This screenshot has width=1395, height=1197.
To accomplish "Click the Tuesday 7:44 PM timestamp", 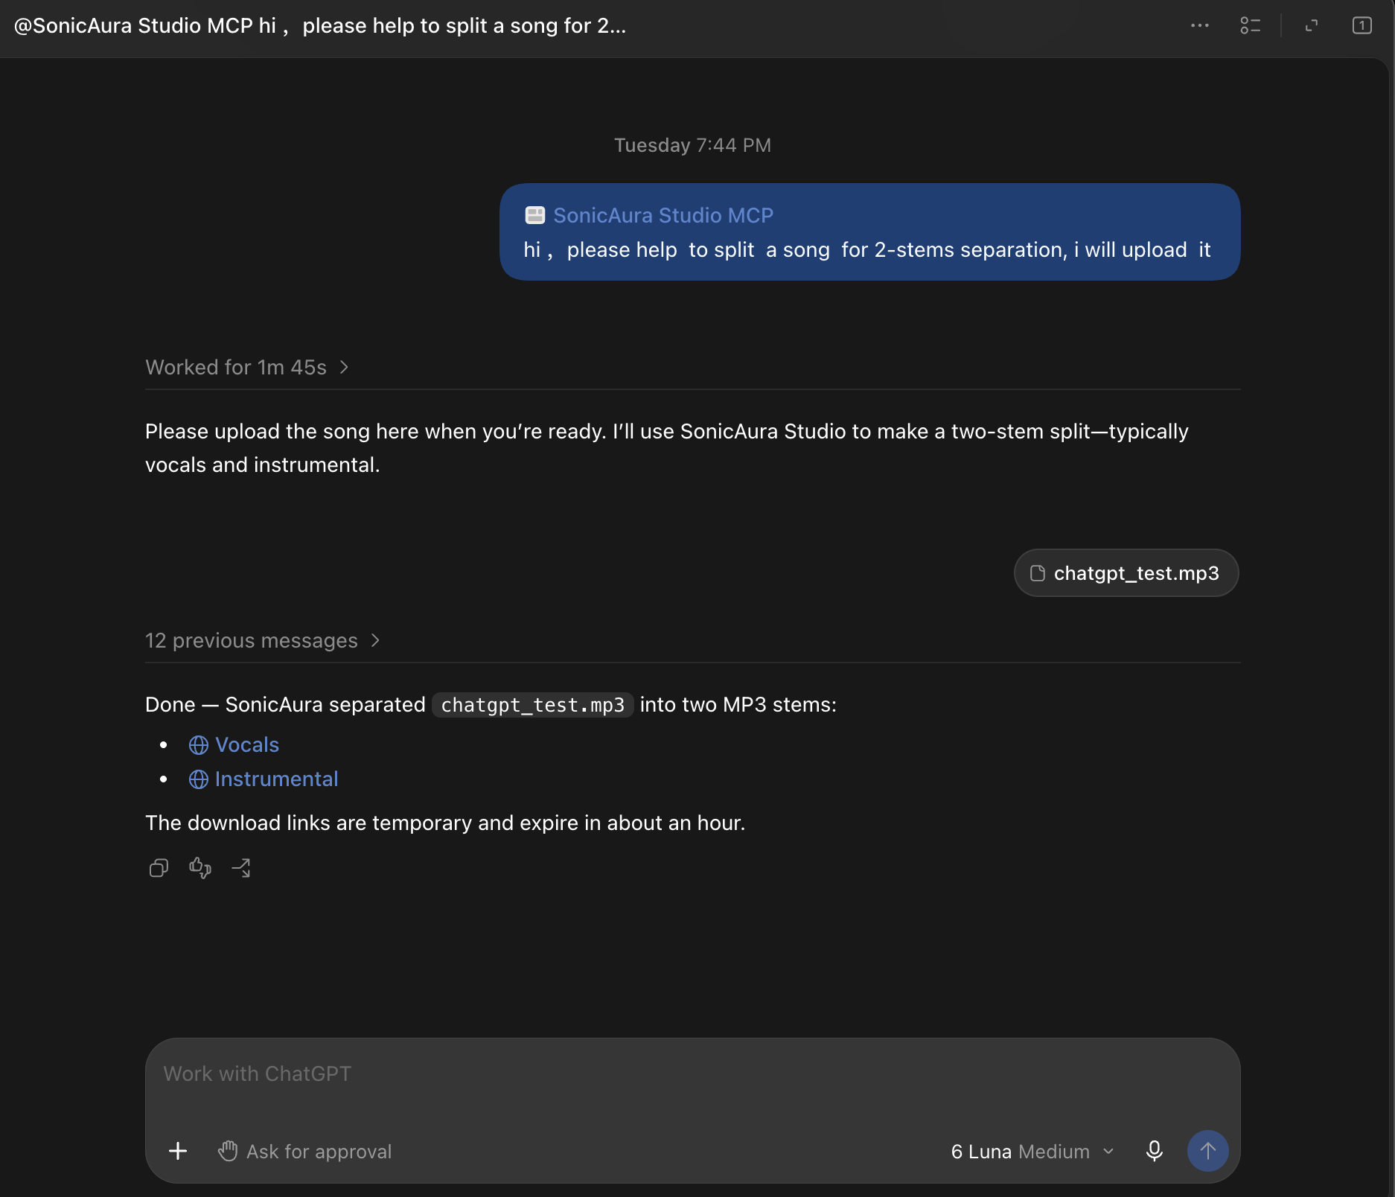I will point(692,145).
